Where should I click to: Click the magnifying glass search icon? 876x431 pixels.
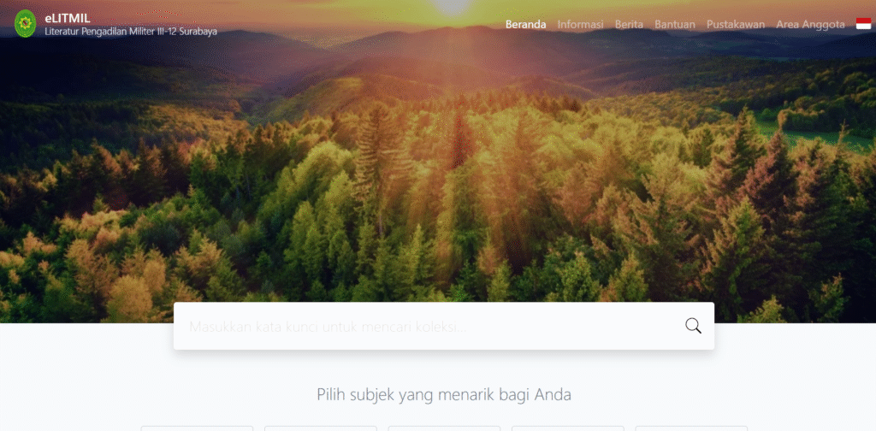[693, 326]
